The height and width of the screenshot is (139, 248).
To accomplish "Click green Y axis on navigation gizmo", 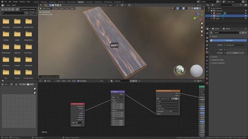I will point(195,18).
